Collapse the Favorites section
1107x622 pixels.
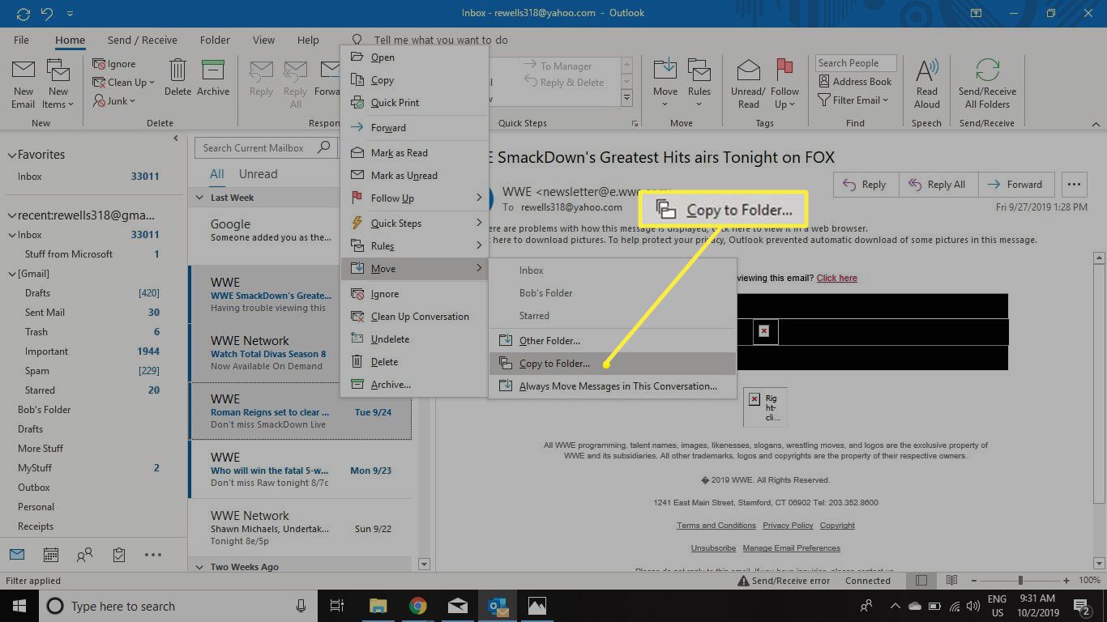click(12, 155)
